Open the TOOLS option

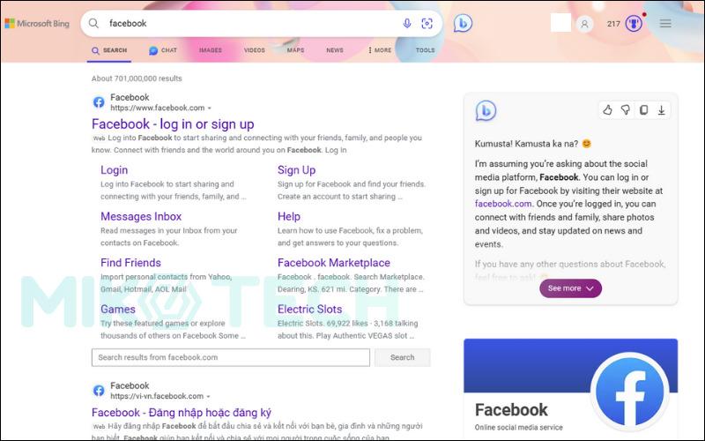click(x=425, y=50)
